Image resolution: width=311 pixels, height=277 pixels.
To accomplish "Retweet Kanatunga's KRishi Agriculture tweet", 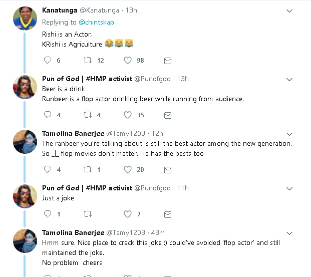I will click(x=88, y=61).
